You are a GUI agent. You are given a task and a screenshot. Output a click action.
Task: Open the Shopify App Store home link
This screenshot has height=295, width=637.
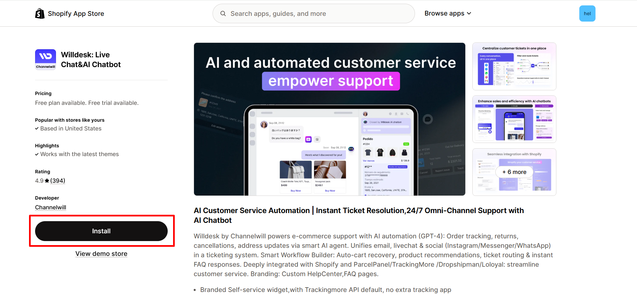[x=70, y=13]
